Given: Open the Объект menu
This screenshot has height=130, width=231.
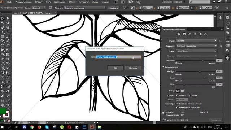Looking at the screenshot, I should pyautogui.click(x=39, y=2).
